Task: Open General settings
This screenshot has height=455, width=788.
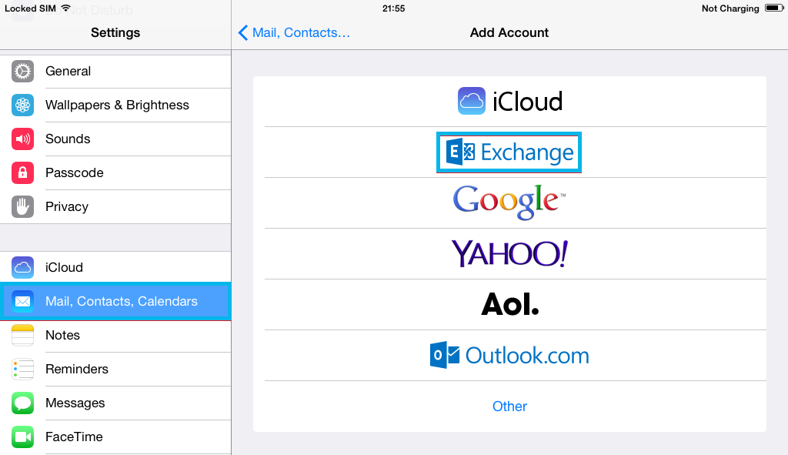Action: (115, 72)
